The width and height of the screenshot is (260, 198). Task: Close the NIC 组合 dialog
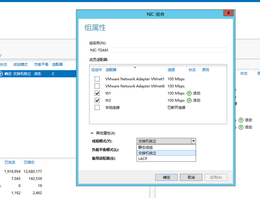(228, 13)
